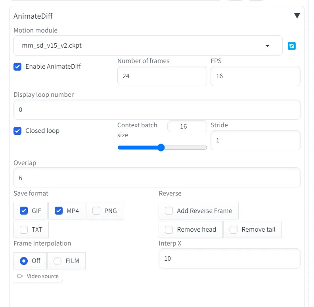Enable the Remove head option

(169, 229)
